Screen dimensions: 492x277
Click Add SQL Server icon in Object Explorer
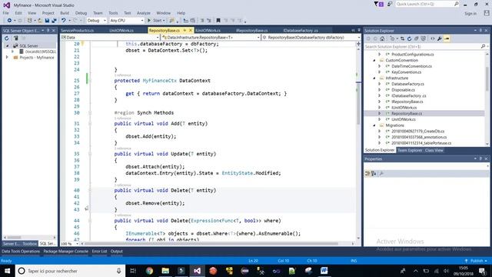point(15,38)
